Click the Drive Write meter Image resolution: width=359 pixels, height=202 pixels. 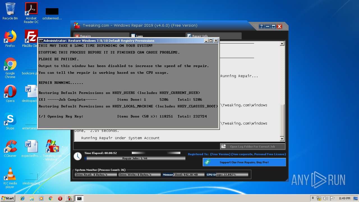tap(139, 175)
